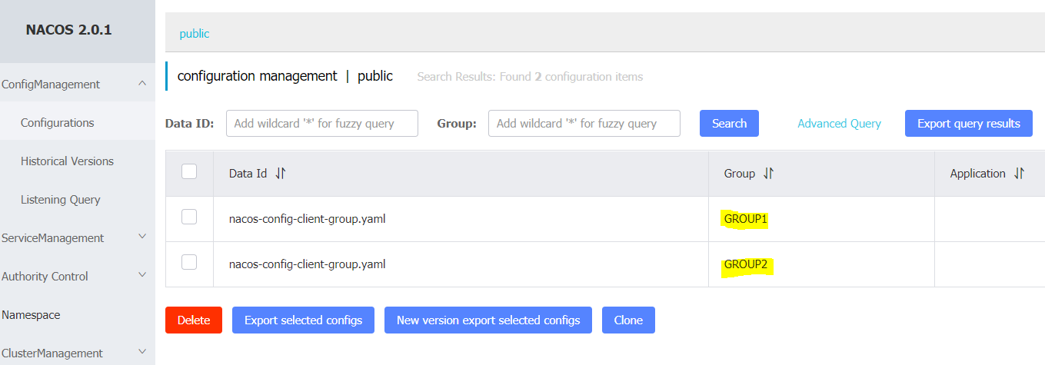Expand the Authority Control menu section
The height and width of the screenshot is (365, 1045).
tap(141, 276)
